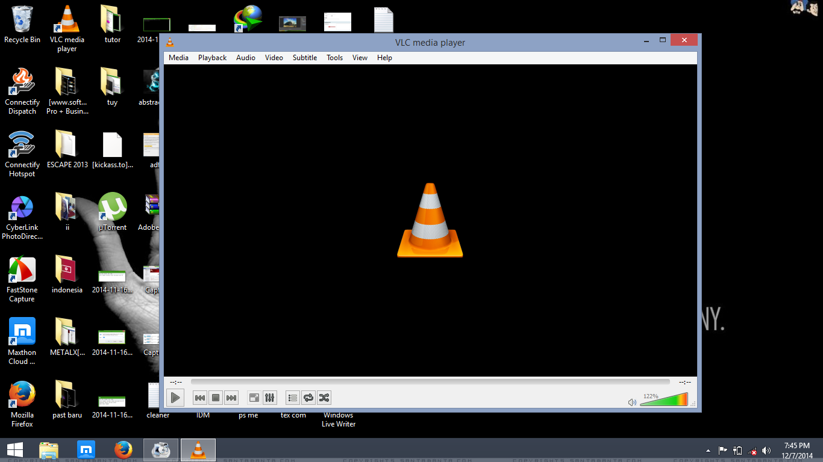Open the Playback menu
The image size is (823, 462).
click(x=212, y=58)
